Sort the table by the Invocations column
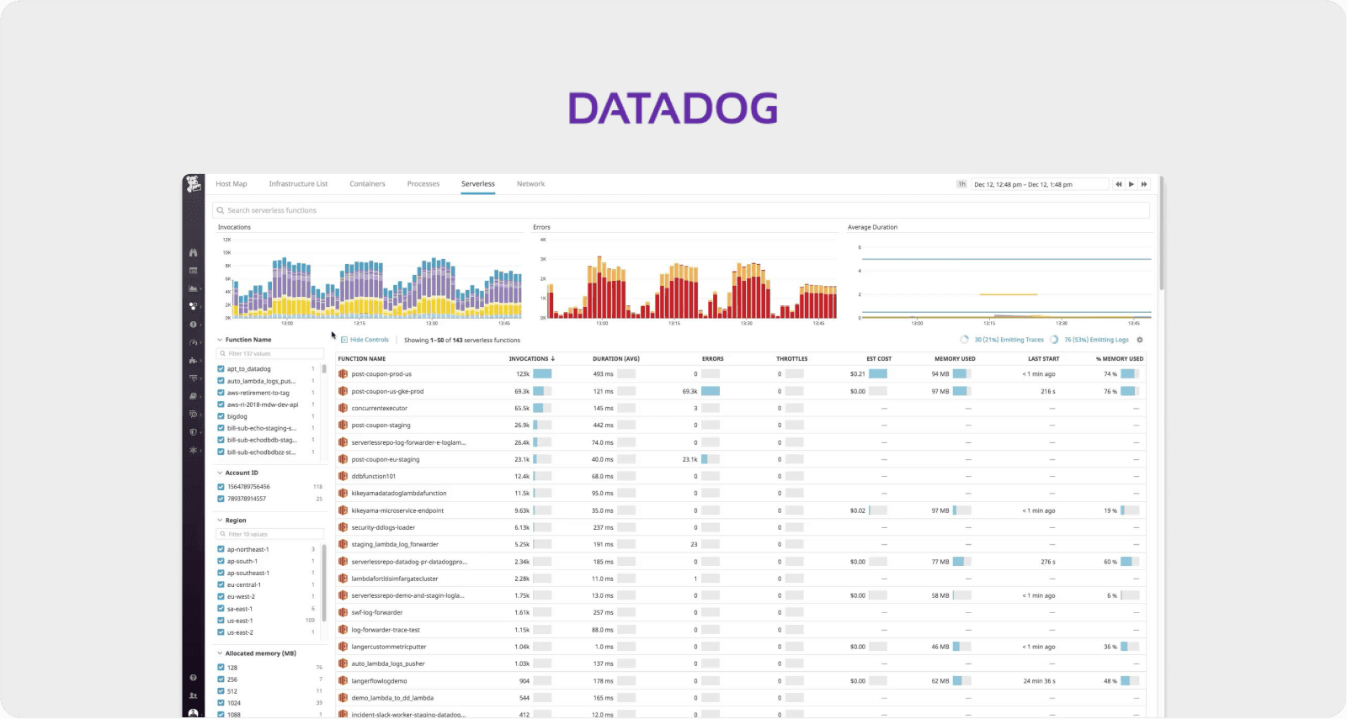 pos(531,359)
